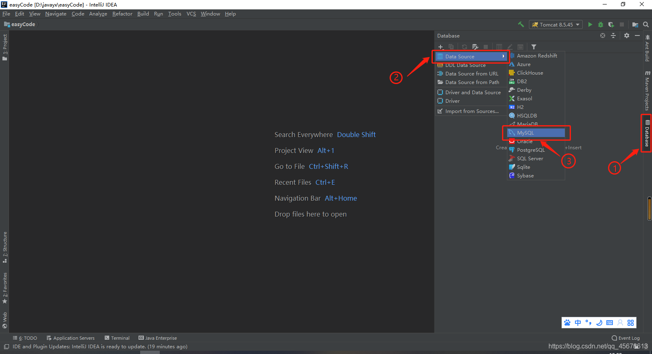Select Amazon Redshift data source
Viewport: 652px width, 354px height.
(536, 56)
